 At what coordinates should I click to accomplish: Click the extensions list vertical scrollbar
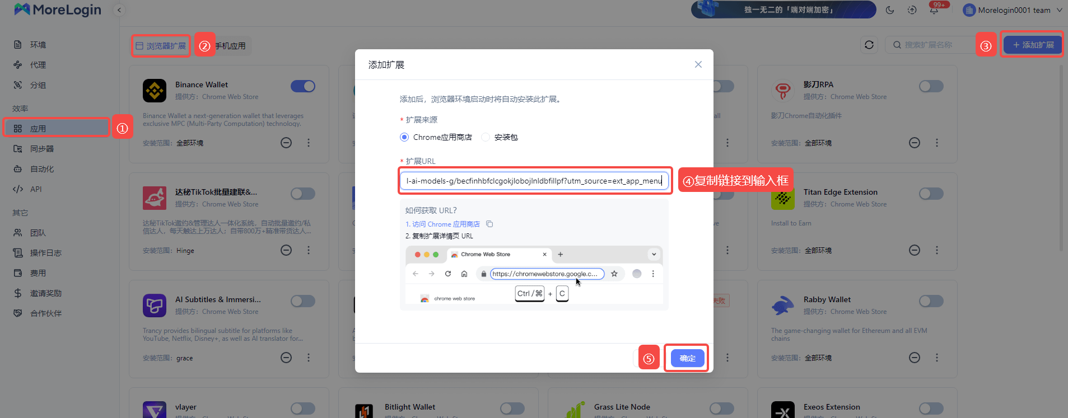(x=1061, y=158)
